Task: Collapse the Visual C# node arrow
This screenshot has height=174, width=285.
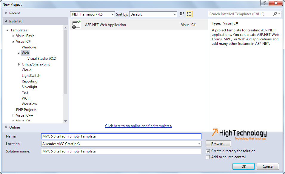Action: click(13, 42)
